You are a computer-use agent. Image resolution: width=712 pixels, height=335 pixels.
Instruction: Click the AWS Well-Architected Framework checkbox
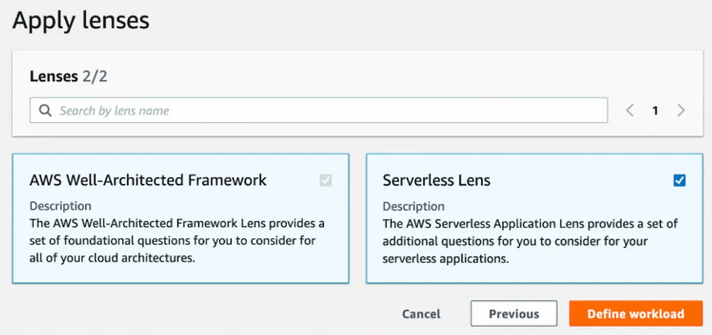[325, 181]
